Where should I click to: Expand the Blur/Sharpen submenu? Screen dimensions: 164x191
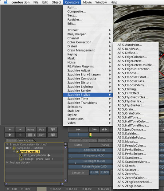88,34
